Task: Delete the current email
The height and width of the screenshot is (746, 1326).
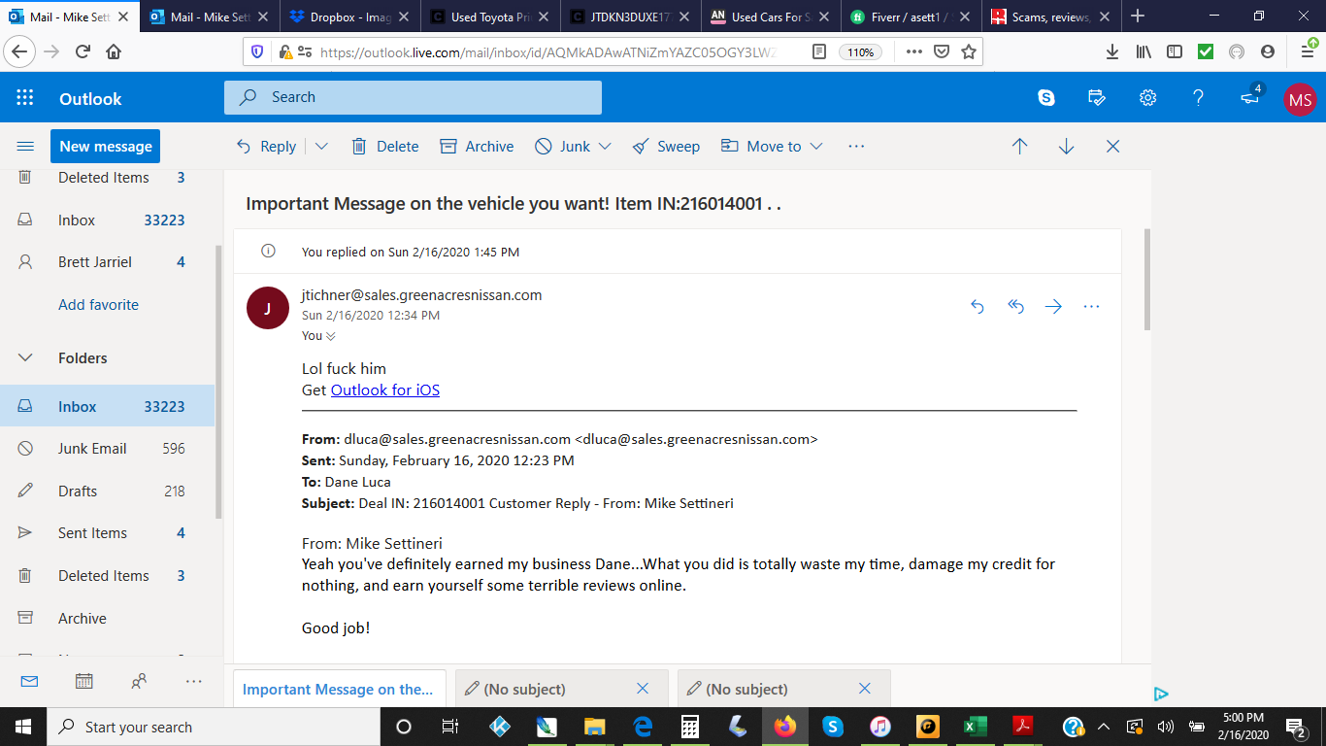Action: pyautogui.click(x=385, y=147)
